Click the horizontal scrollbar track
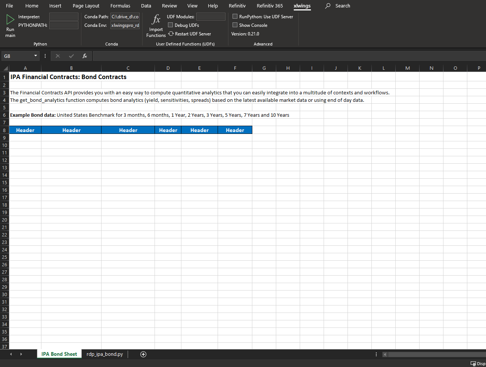 pyautogui.click(x=437, y=354)
